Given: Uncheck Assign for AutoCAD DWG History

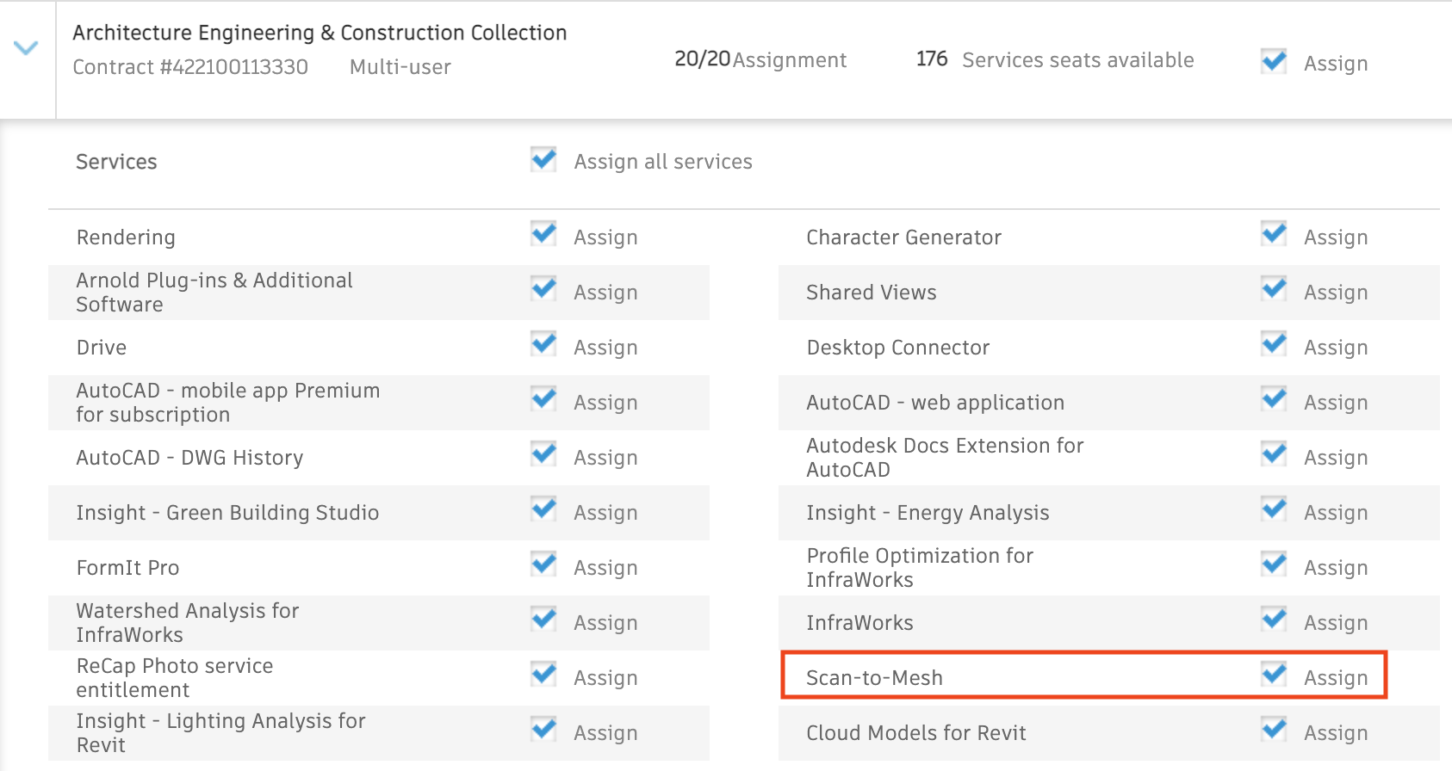Looking at the screenshot, I should pos(543,455).
